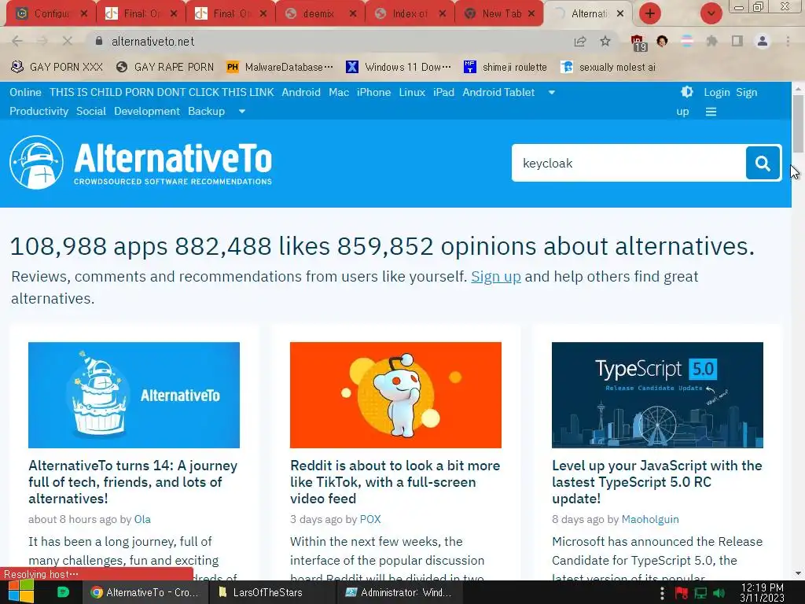Screen dimensions: 805x604
Task: Close the AlternativeTo tab
Action: 620,14
